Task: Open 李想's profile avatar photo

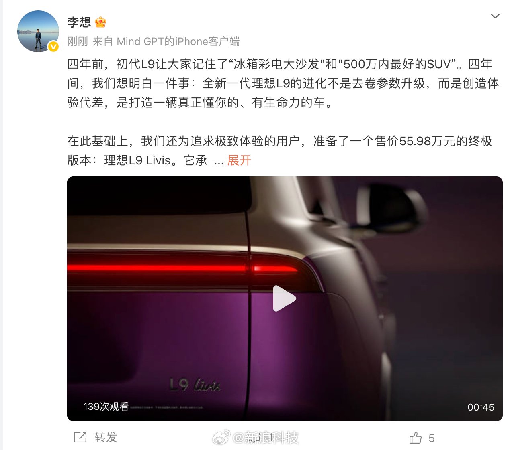Action: (38, 31)
